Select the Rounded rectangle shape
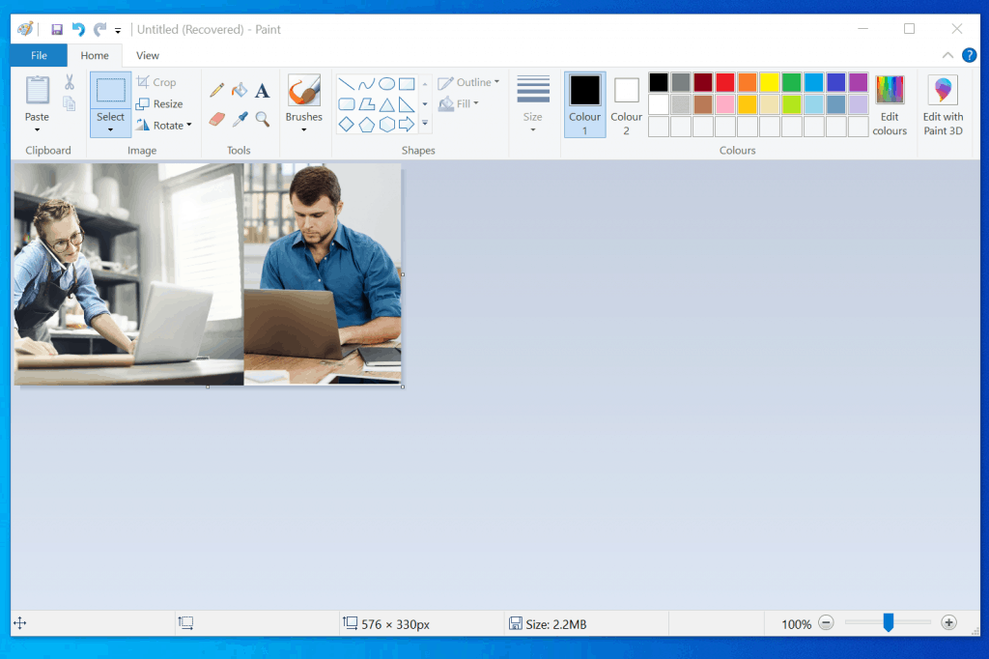 [347, 104]
